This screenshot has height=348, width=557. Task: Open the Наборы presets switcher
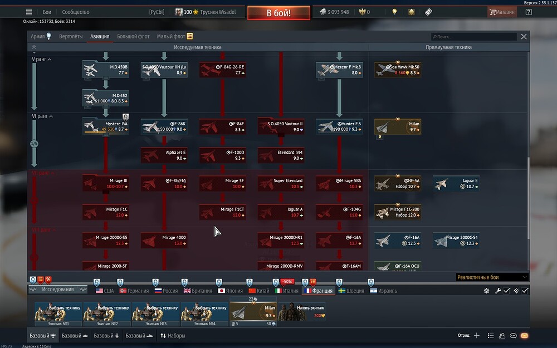tap(173, 336)
